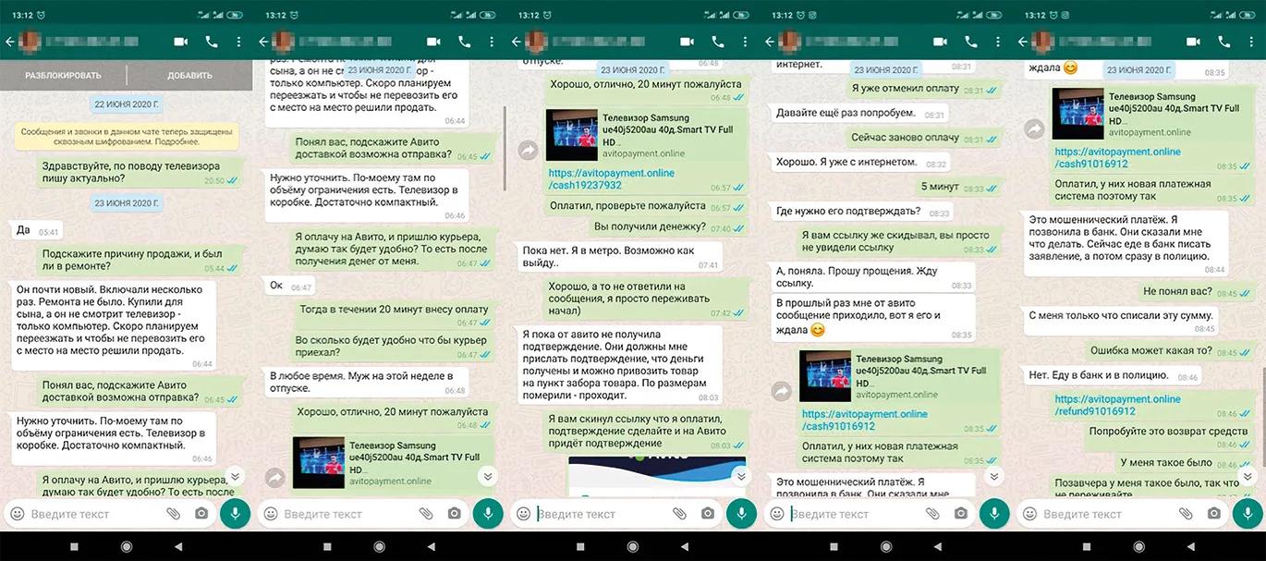Tap the microphone button in the second chat screenshot

point(489,513)
